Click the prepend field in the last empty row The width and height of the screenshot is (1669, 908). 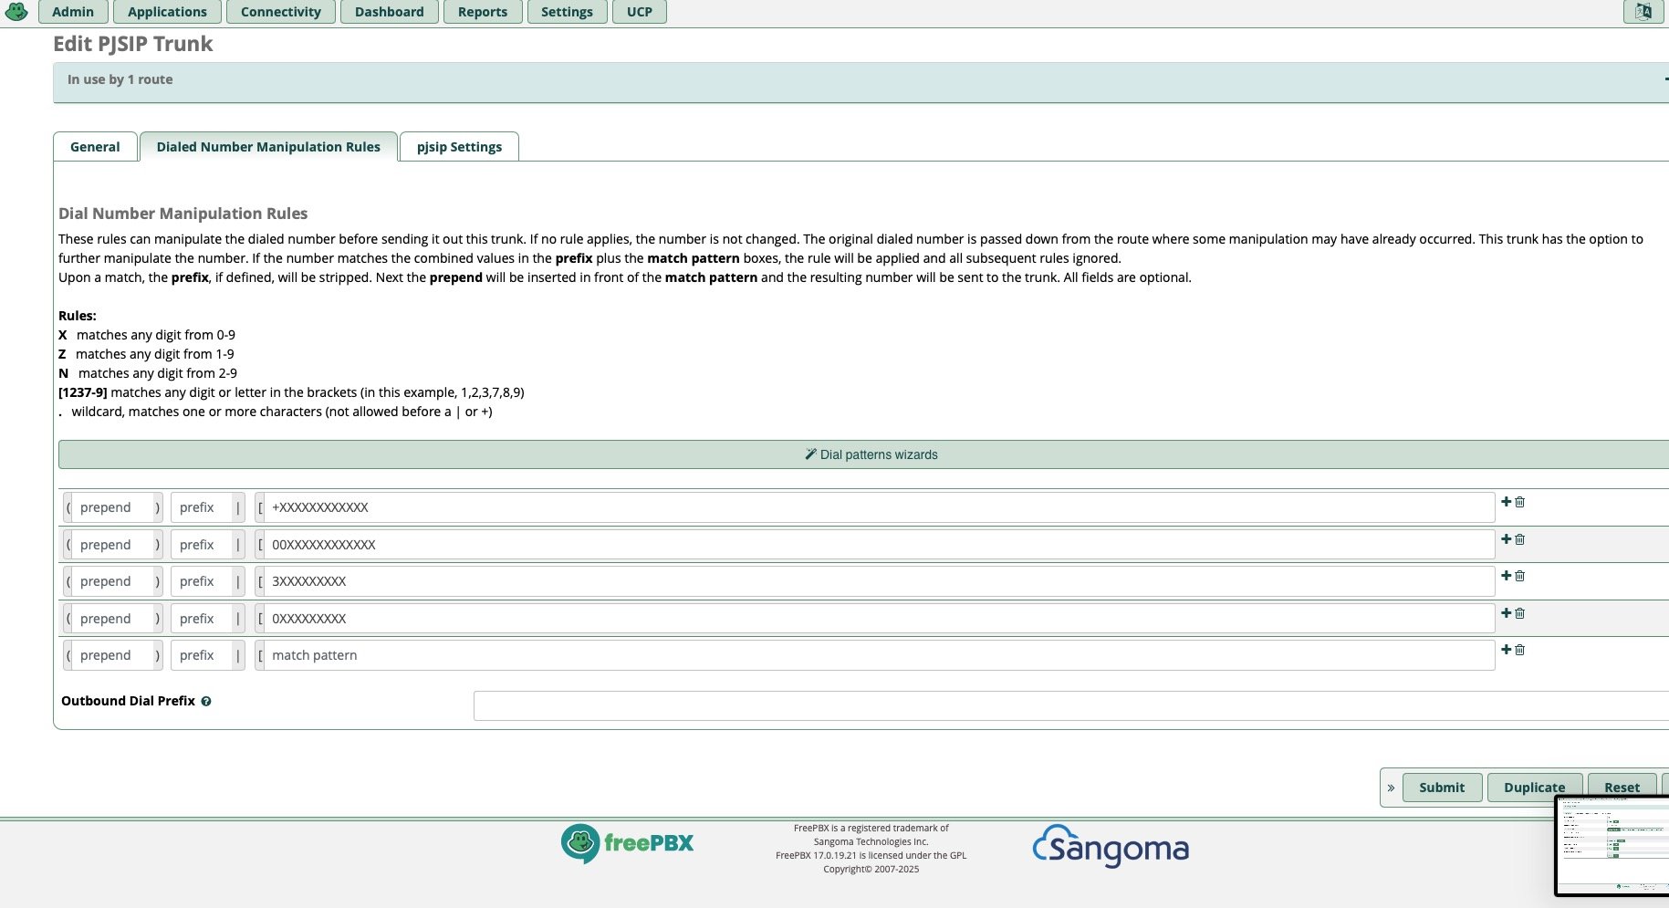coord(112,655)
